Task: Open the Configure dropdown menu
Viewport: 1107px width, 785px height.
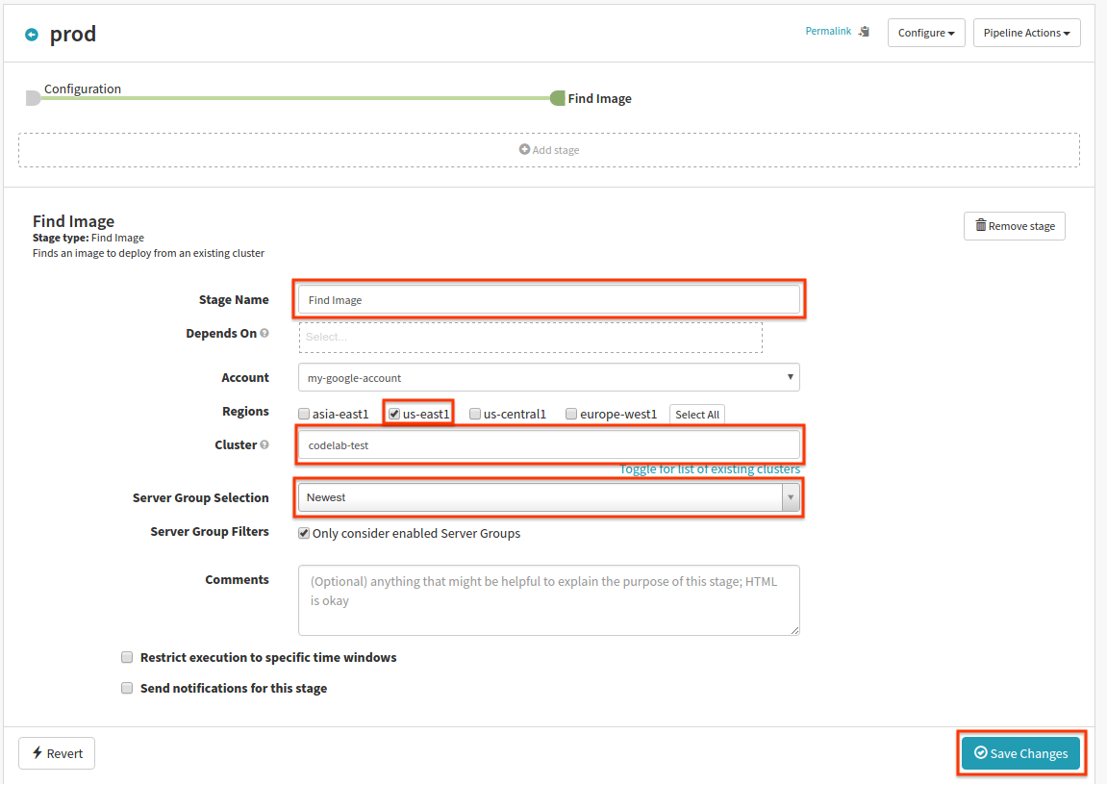Action: tap(925, 33)
